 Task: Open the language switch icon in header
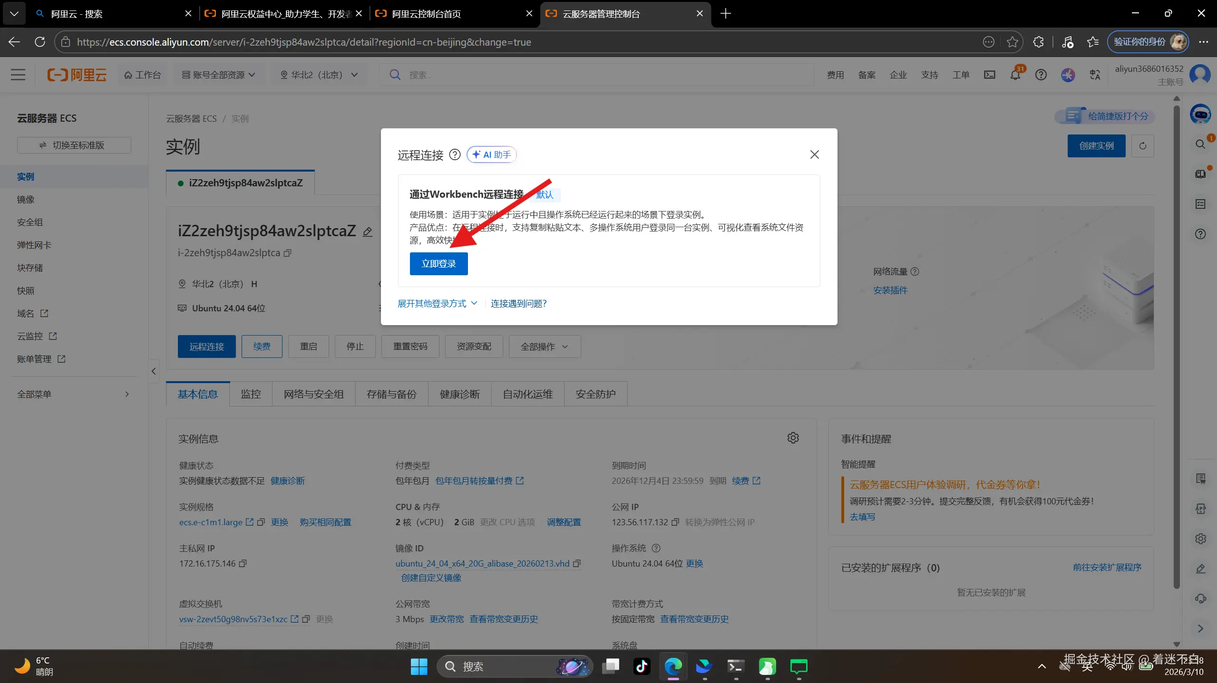[x=1095, y=75]
